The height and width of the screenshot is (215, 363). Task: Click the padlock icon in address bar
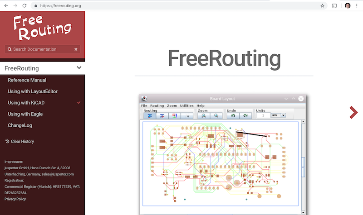tap(36, 6)
